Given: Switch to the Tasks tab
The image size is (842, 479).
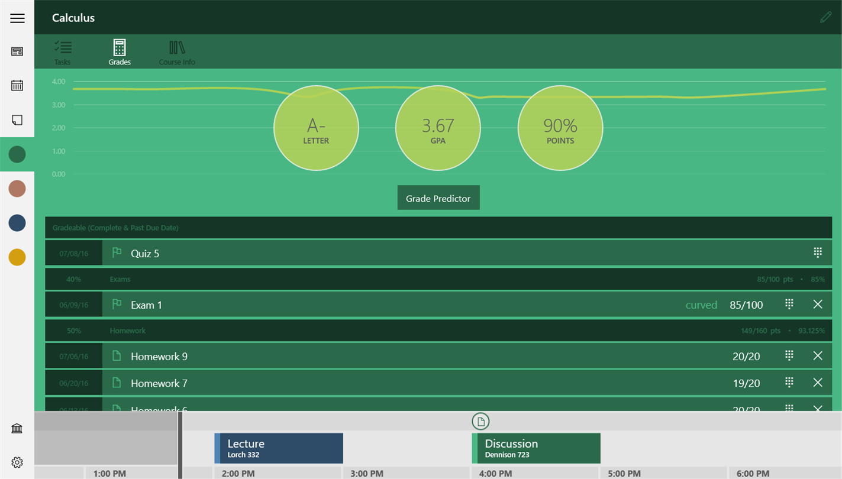Looking at the screenshot, I should coord(62,52).
